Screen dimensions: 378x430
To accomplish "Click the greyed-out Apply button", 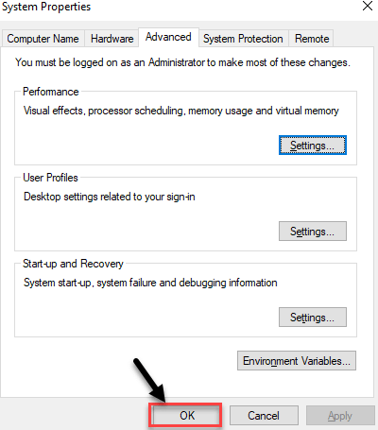I will coord(340,416).
